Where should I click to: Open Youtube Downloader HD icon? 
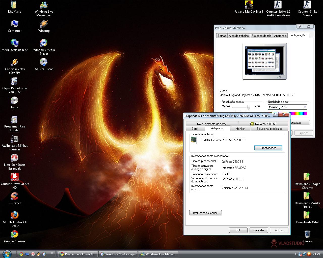15,177
